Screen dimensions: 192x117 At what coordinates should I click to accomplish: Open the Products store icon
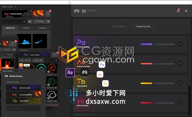coord(84,11)
